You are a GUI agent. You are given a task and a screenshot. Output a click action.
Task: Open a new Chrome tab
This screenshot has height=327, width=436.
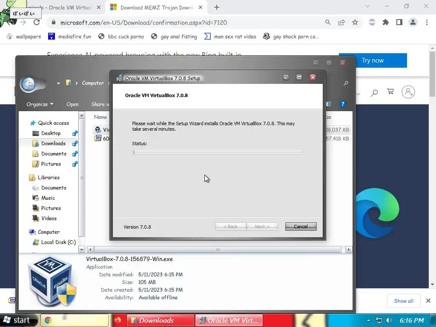[x=217, y=7]
